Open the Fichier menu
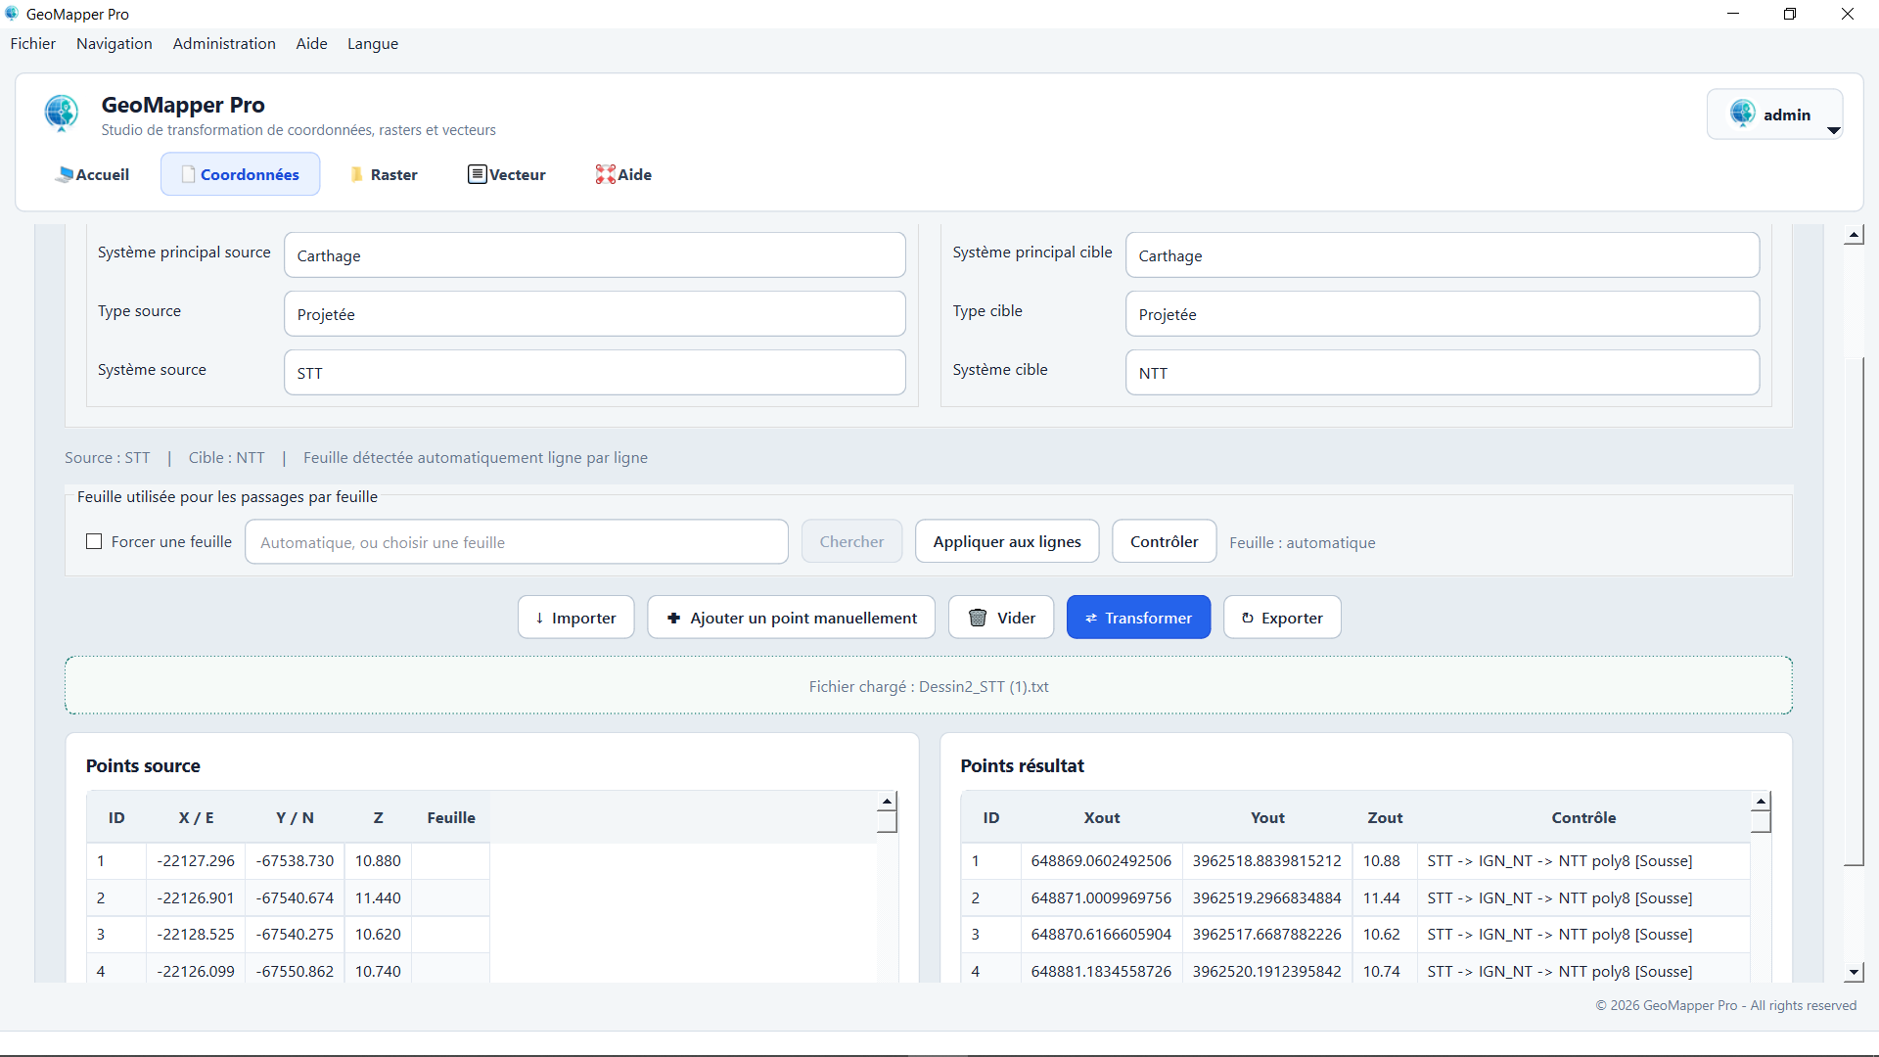This screenshot has width=1879, height=1057. point(33,44)
